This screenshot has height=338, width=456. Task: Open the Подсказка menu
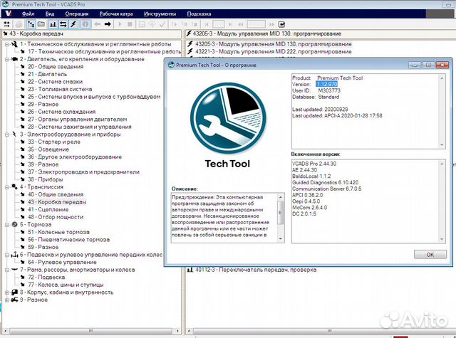click(199, 14)
